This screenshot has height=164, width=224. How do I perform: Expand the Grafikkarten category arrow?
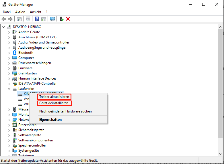9,74
